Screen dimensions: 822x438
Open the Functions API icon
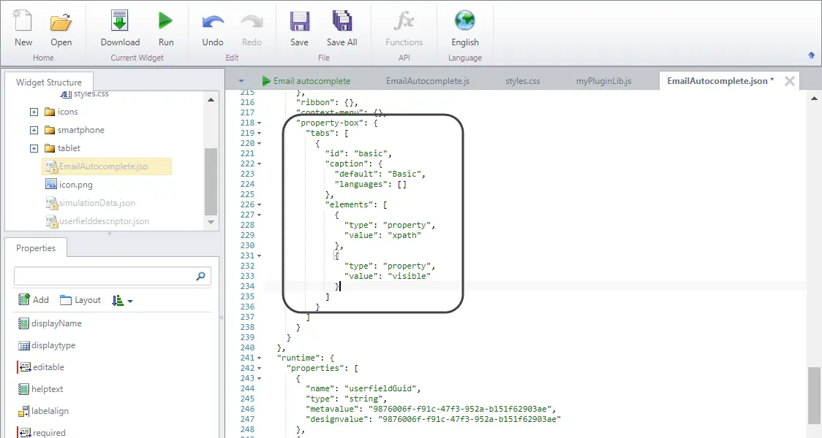tap(404, 21)
